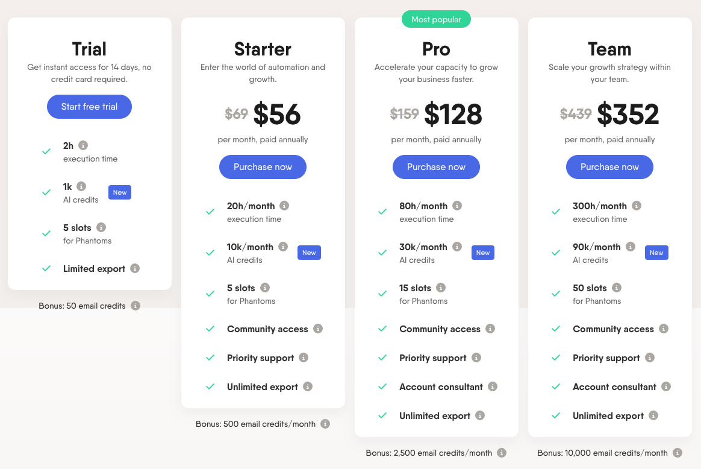Click info icon next to Starter Priority support
The height and width of the screenshot is (469, 701).
304,357
